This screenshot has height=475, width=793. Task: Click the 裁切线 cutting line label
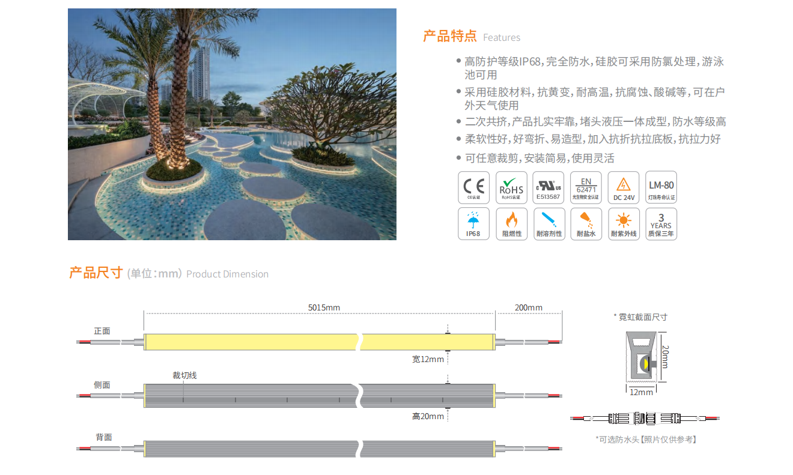pos(184,375)
